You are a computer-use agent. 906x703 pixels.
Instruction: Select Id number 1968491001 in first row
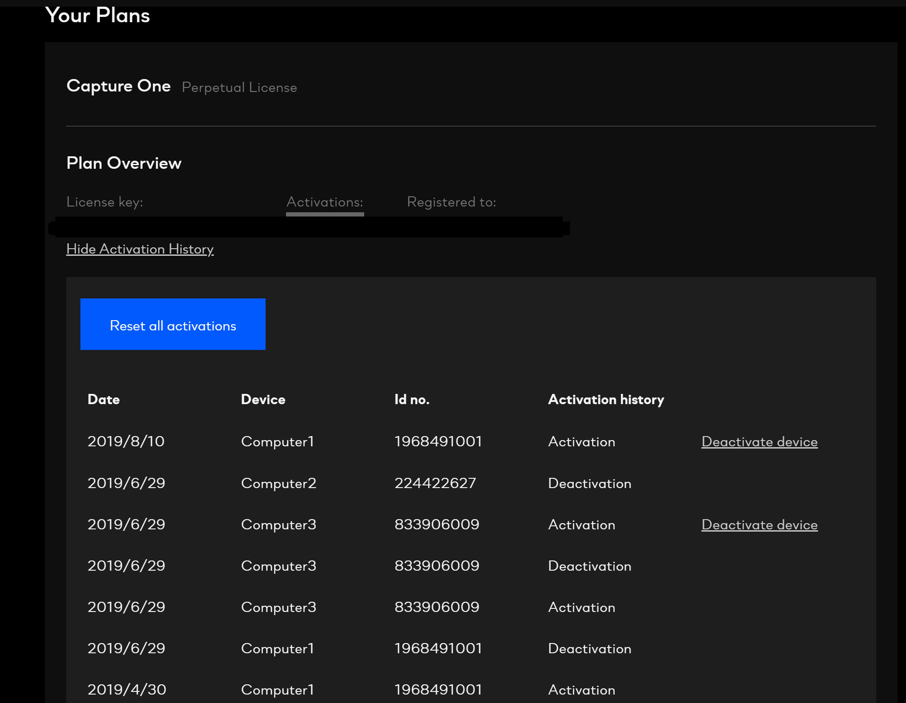click(438, 441)
